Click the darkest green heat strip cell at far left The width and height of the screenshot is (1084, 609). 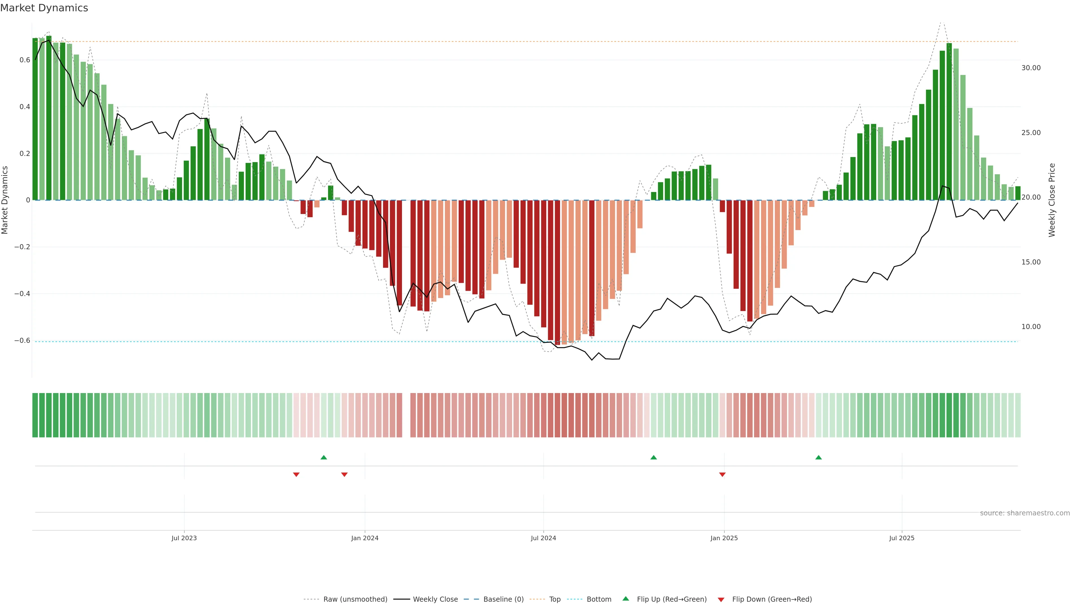35,415
